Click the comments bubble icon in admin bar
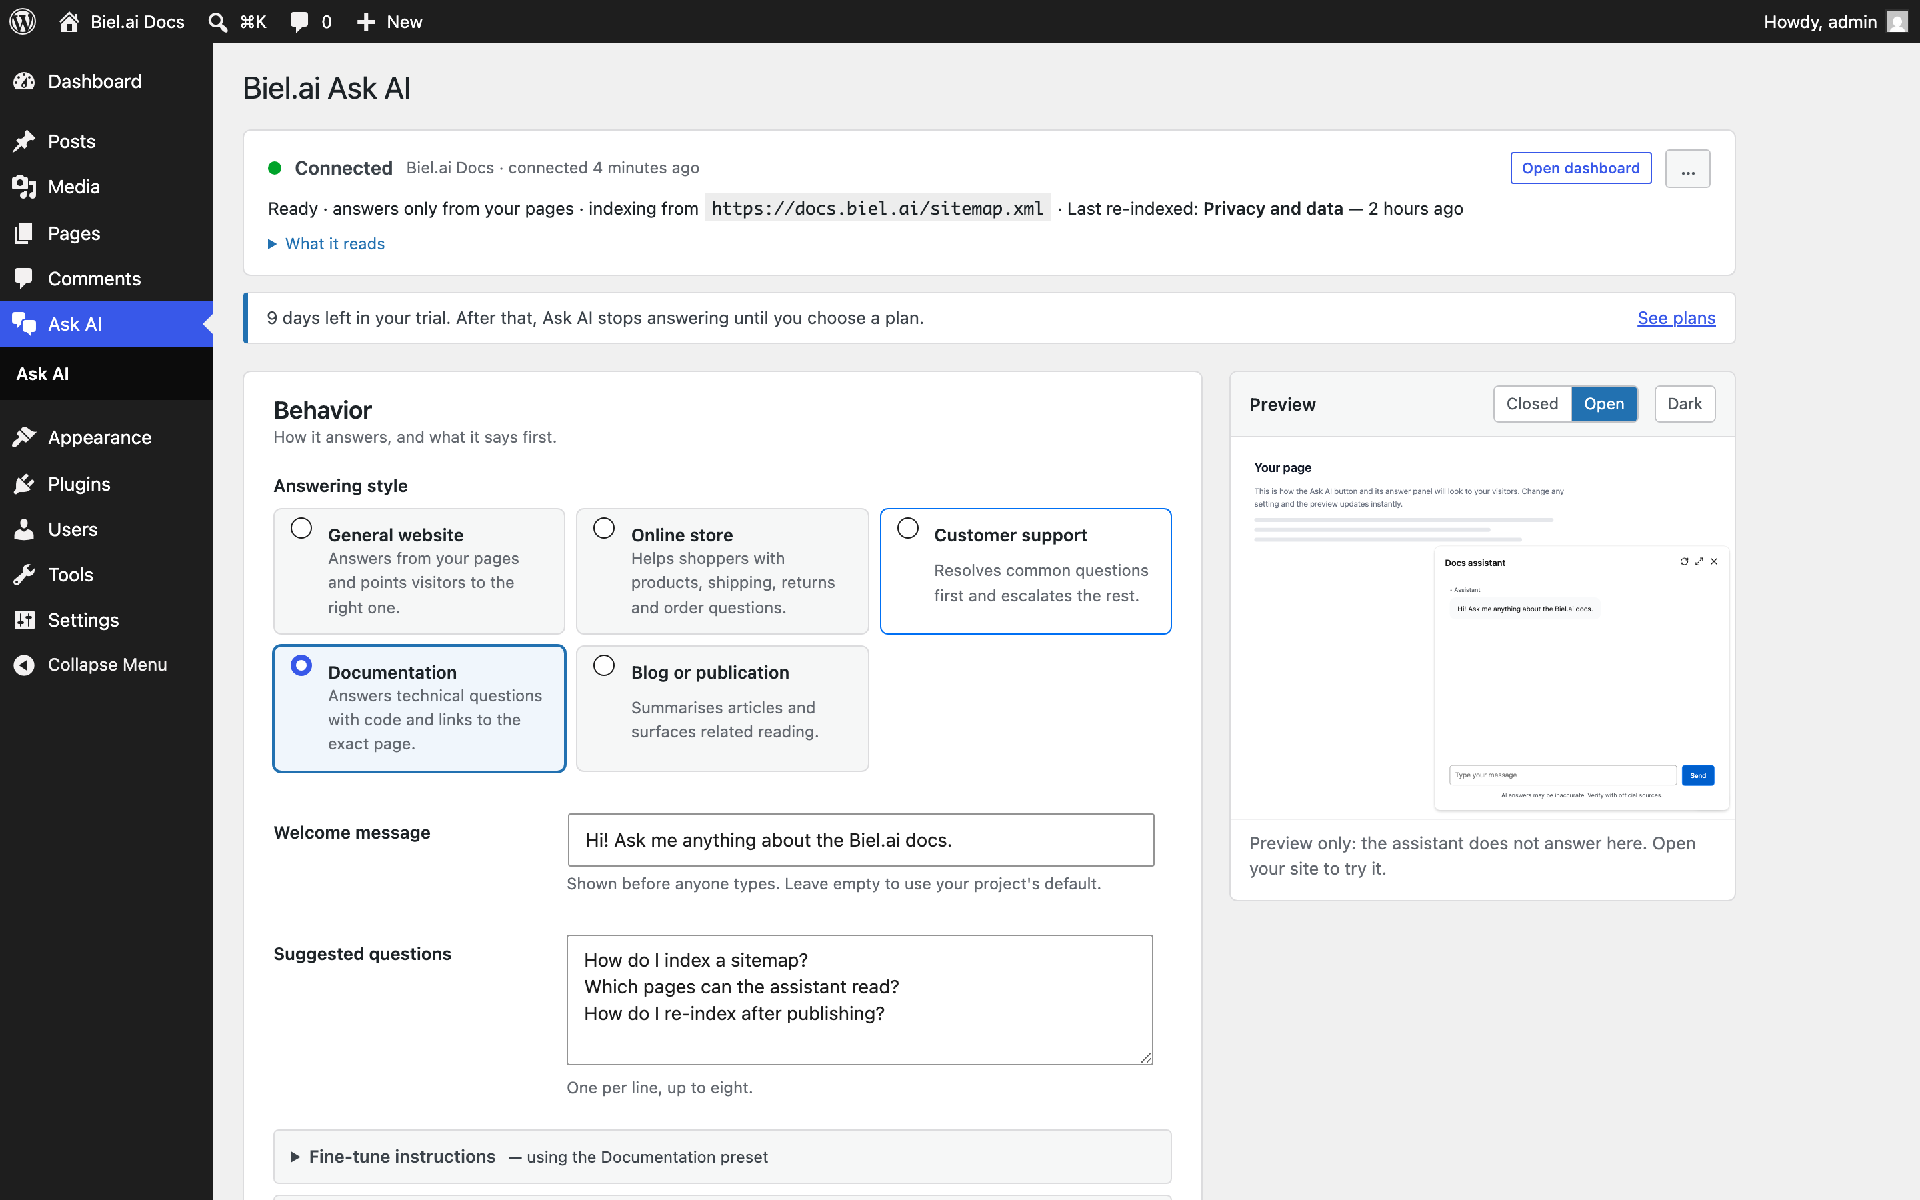The image size is (1920, 1200). 299,21
